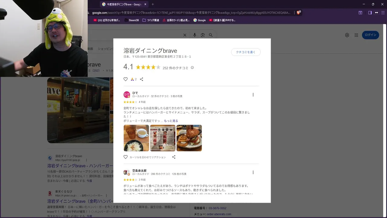Open 溶岩ダイニングbrave（金町/ハンバー result link
The width and height of the screenshot is (387, 218).
click(80, 201)
